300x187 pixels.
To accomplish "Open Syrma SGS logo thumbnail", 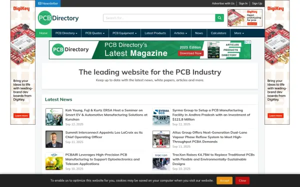I will pyautogui.click(x=161, y=117).
